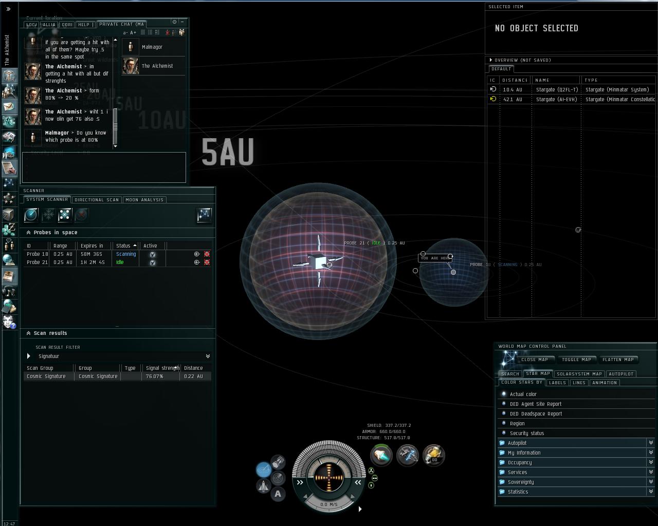The height and width of the screenshot is (526, 658).
Task: Select the Cosmic Signature scan result row
Action: (118, 376)
